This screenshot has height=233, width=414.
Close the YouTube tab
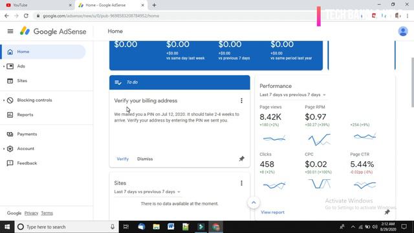point(71,5)
